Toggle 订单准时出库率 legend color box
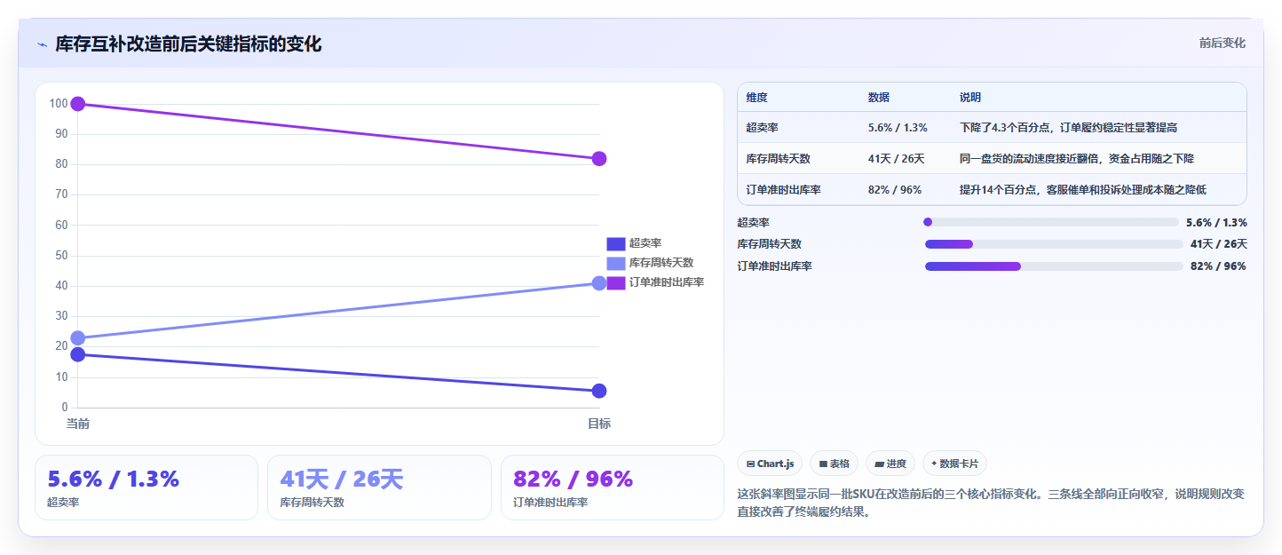 (x=616, y=282)
